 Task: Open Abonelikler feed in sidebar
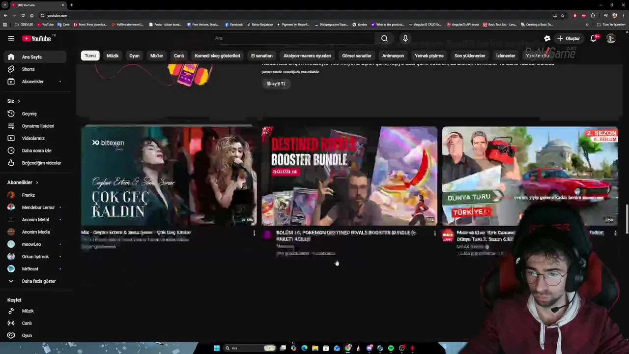[34, 82]
